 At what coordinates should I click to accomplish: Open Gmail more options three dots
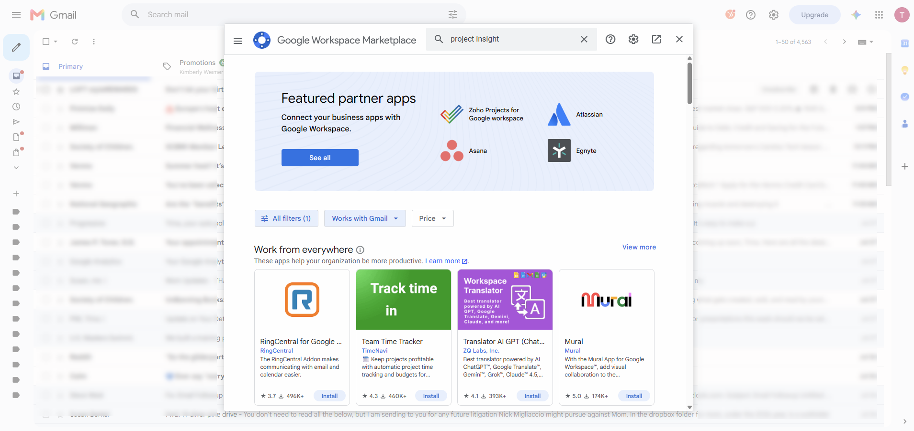[x=94, y=42]
